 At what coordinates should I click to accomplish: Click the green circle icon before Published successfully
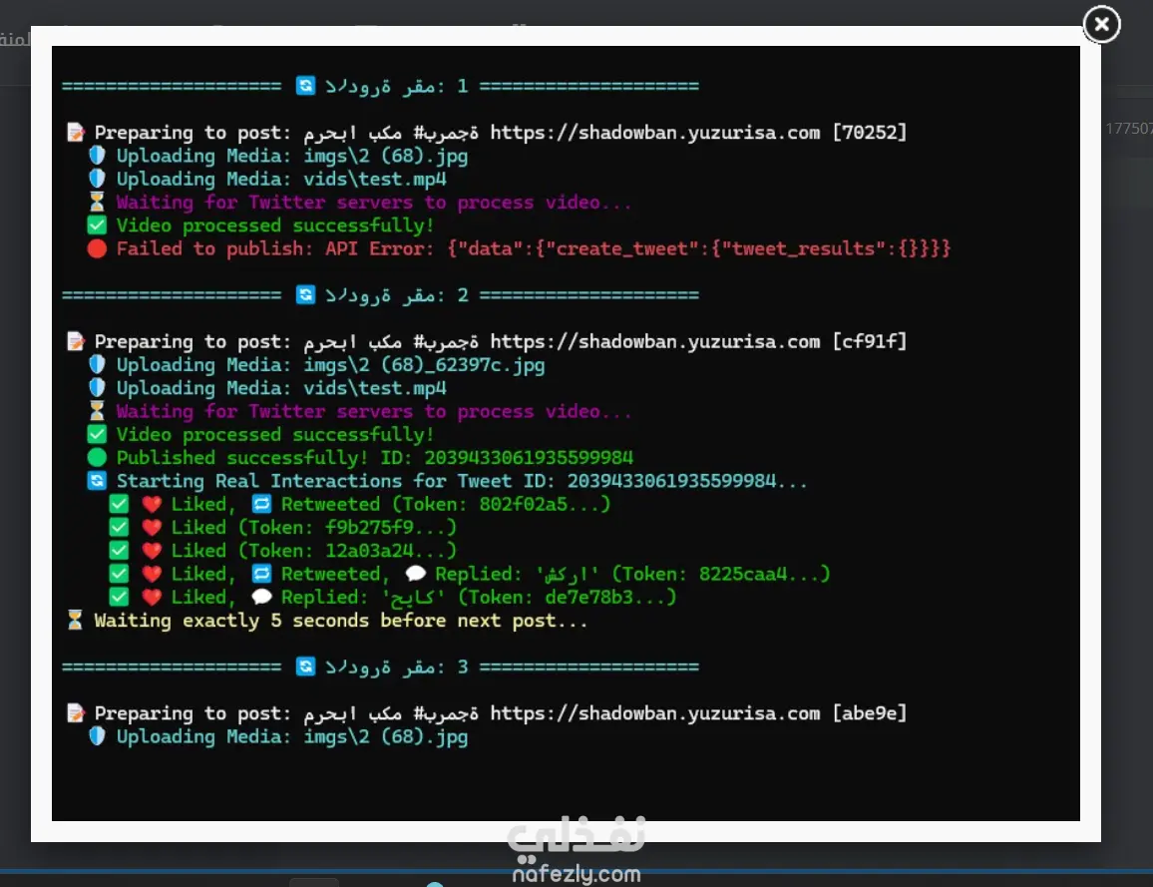tap(97, 458)
